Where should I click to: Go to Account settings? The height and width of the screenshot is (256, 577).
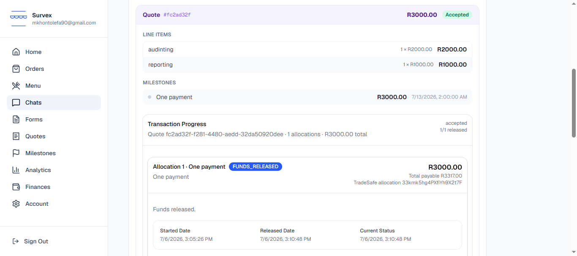pos(54,204)
